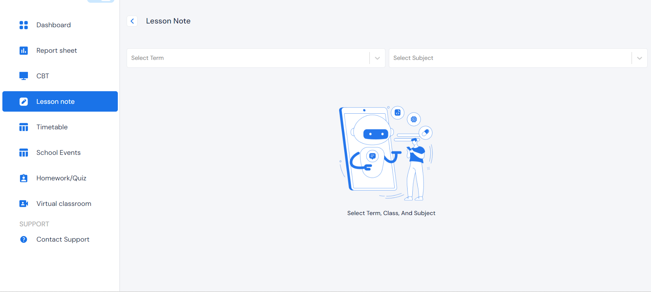The width and height of the screenshot is (651, 292).
Task: Click the Lesson note pencil icon
Action: pos(23,102)
